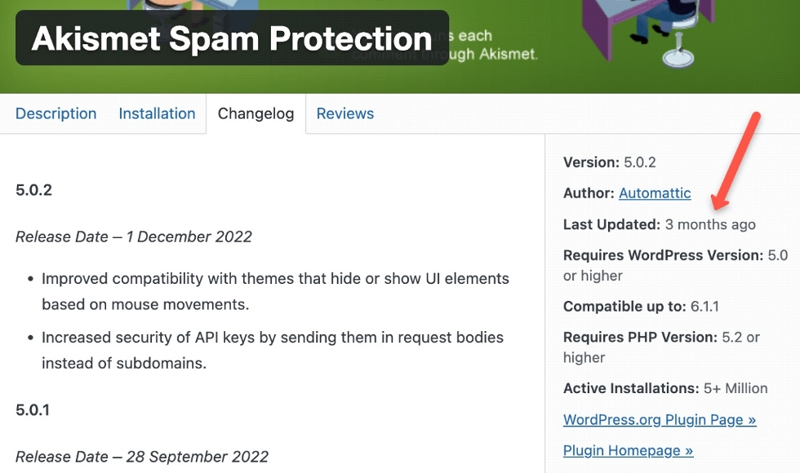The height and width of the screenshot is (473, 800).
Task: Click the Akismet Spam Protection title
Action: [x=232, y=38]
